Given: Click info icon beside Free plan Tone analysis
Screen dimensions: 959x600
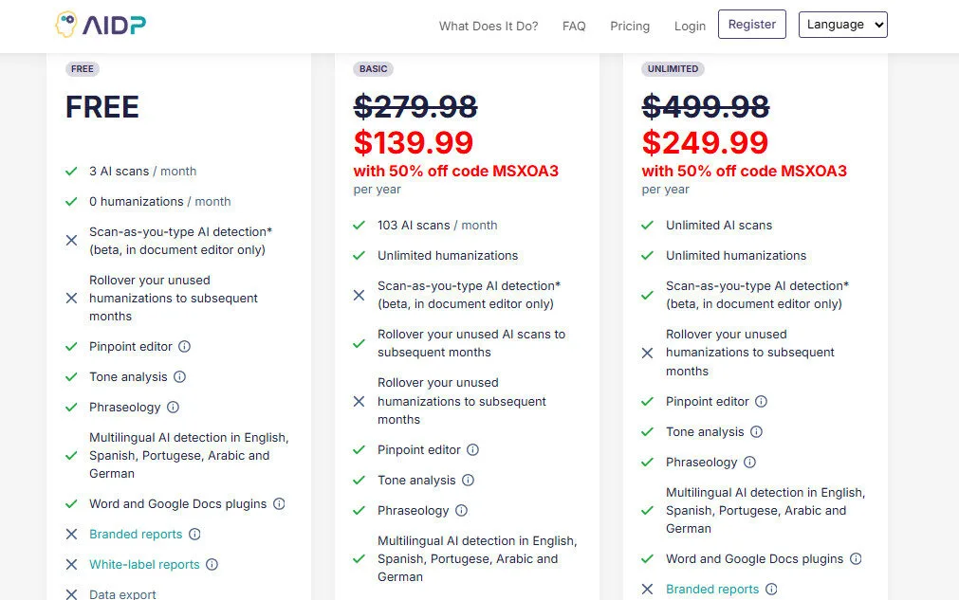Looking at the screenshot, I should click(x=179, y=377).
